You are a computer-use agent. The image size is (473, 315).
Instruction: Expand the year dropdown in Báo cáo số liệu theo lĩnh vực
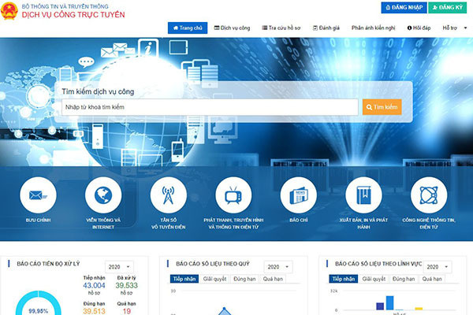point(438,267)
